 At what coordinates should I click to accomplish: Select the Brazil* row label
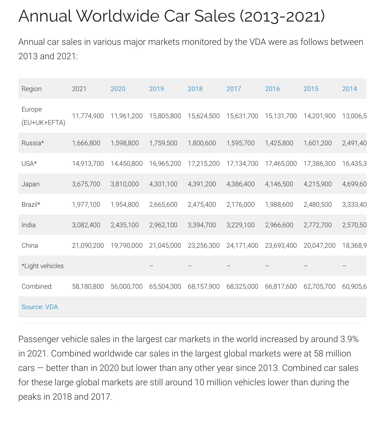pyautogui.click(x=31, y=205)
